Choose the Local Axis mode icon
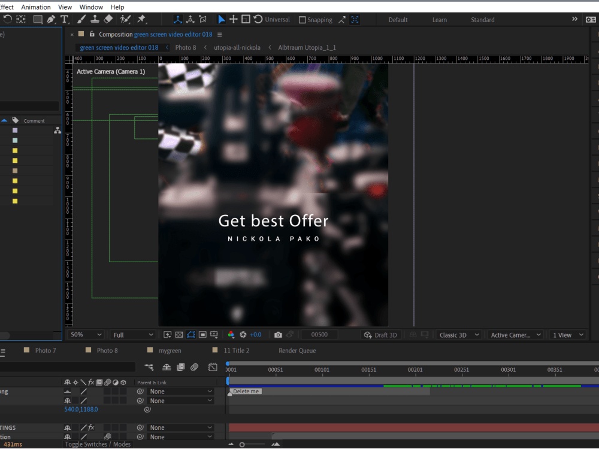Screen dimensions: 599x449 (178, 20)
